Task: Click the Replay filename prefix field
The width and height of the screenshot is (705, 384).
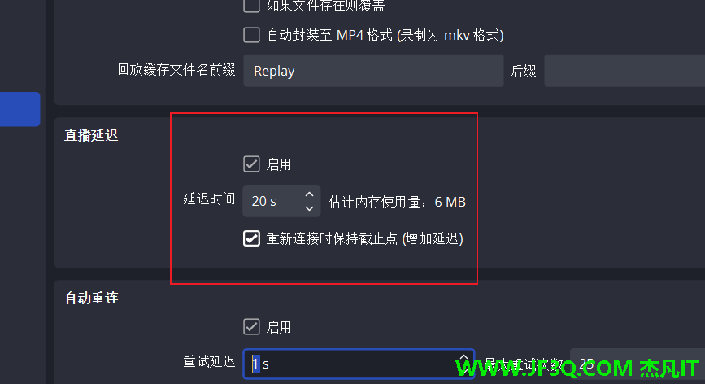Action: [x=373, y=71]
